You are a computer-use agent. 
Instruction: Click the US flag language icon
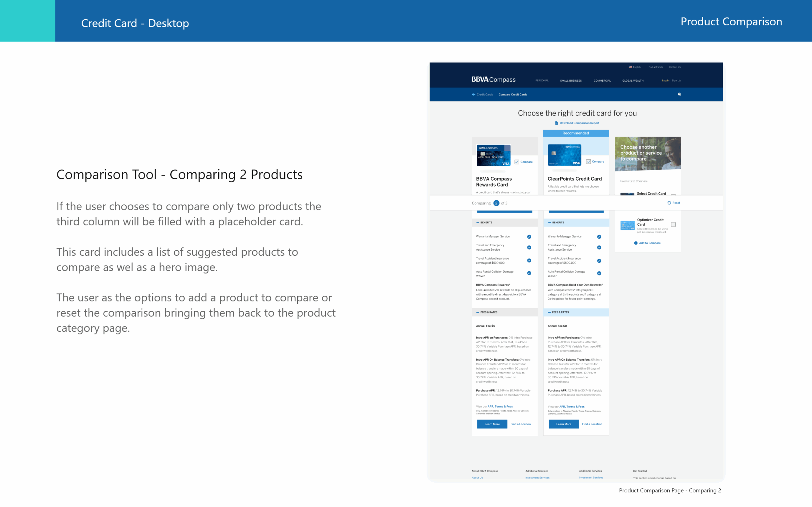pyautogui.click(x=630, y=67)
